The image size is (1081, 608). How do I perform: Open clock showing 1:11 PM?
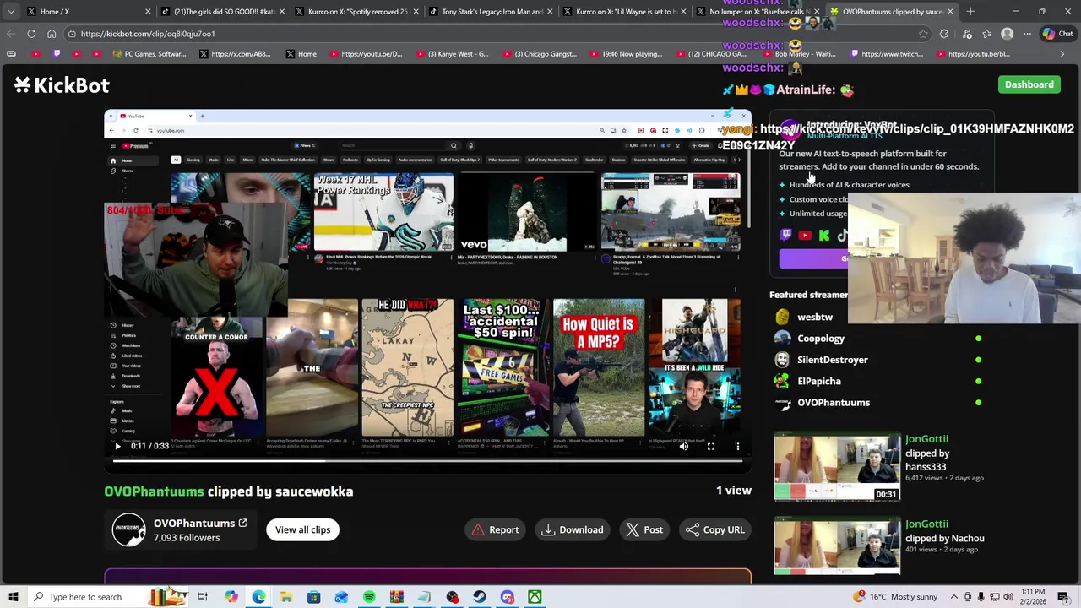[x=1034, y=597]
